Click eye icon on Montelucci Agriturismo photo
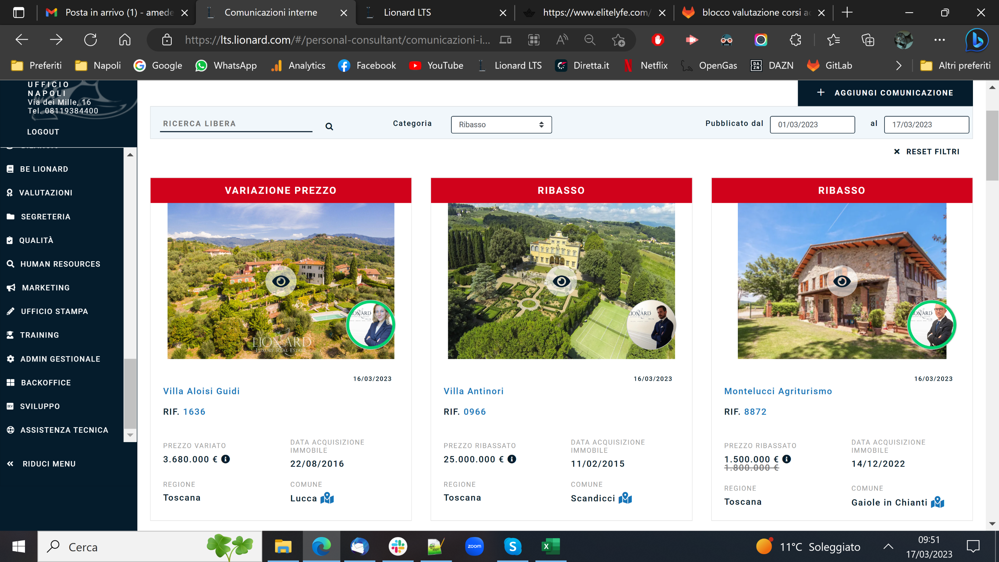The width and height of the screenshot is (999, 562). tap(841, 281)
